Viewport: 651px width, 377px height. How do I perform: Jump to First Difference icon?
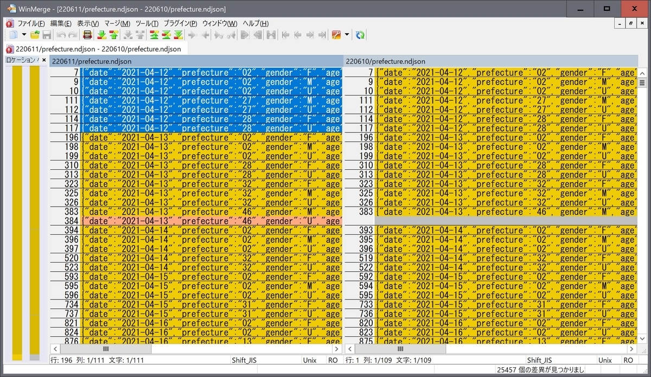point(155,35)
